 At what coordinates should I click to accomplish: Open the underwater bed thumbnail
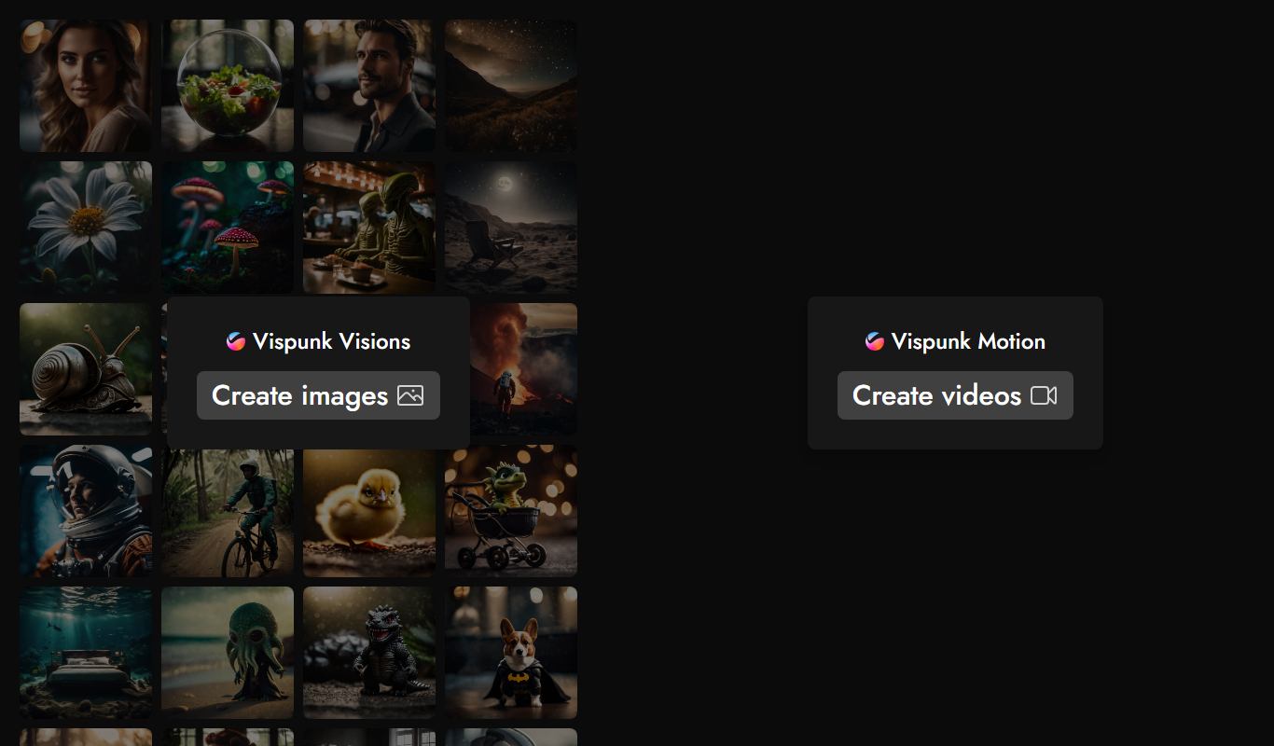coord(86,653)
